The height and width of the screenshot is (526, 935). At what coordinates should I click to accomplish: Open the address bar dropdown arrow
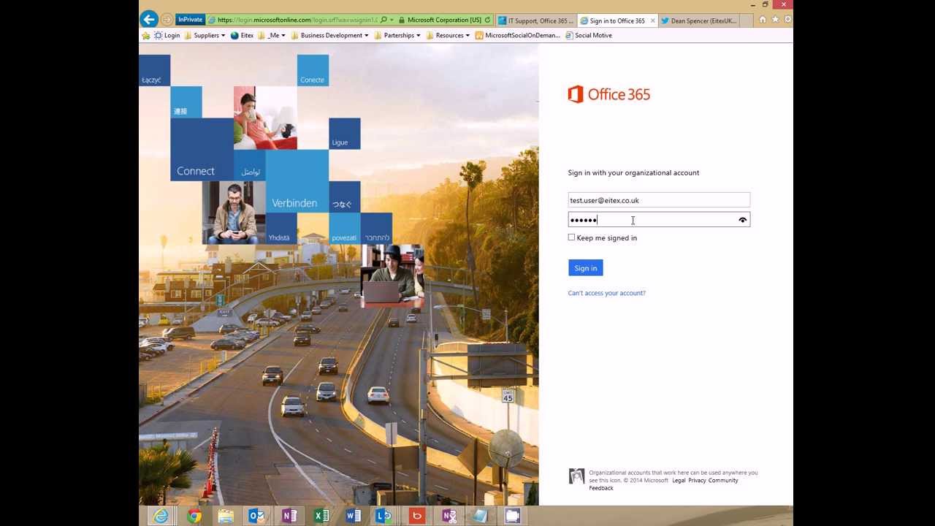392,20
